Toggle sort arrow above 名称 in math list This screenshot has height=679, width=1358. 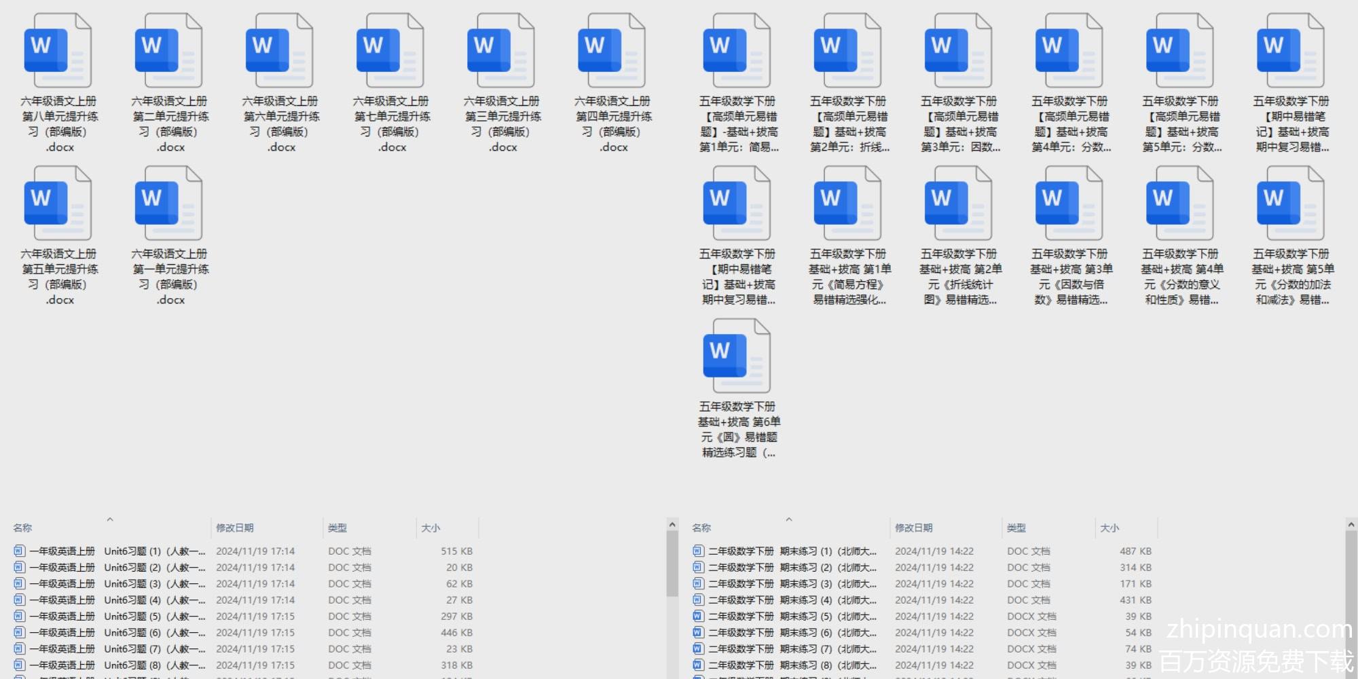[x=788, y=519]
